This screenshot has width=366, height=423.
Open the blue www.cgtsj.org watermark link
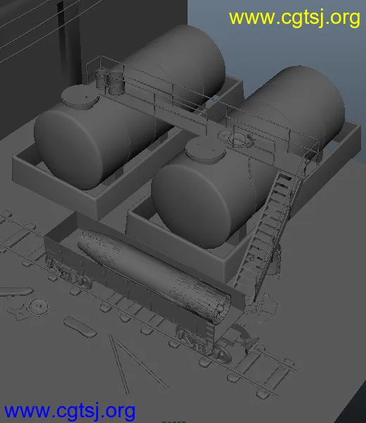70,412
